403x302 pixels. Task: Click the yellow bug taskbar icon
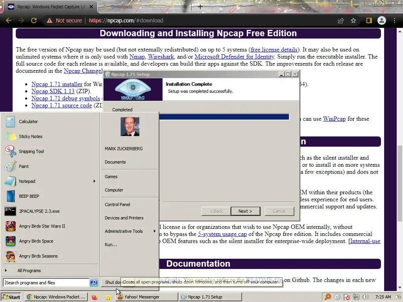click(108, 297)
